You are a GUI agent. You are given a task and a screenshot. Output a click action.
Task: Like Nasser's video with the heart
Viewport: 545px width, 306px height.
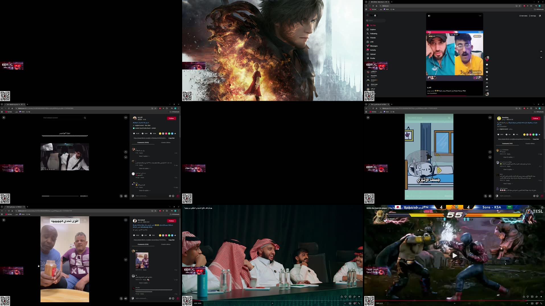pos(134,134)
